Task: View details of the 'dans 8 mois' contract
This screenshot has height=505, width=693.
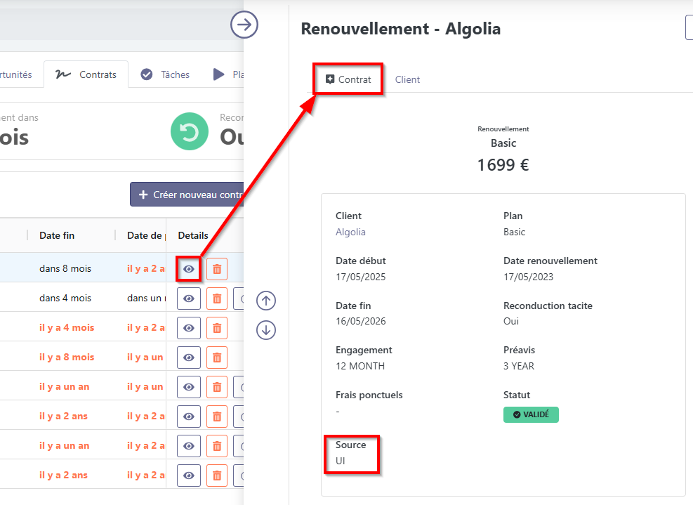Action: tap(189, 269)
